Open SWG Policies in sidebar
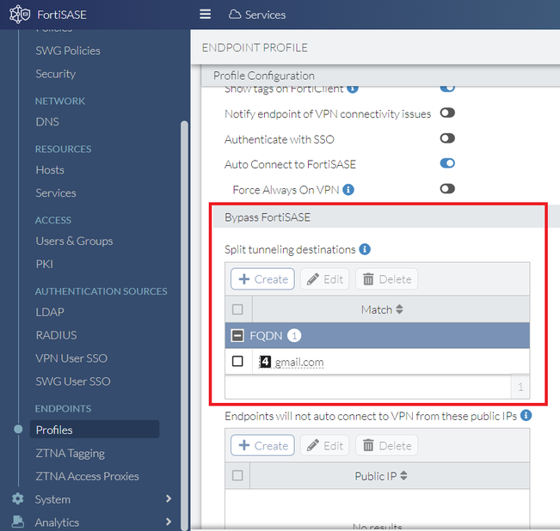The image size is (560, 531). click(x=68, y=51)
